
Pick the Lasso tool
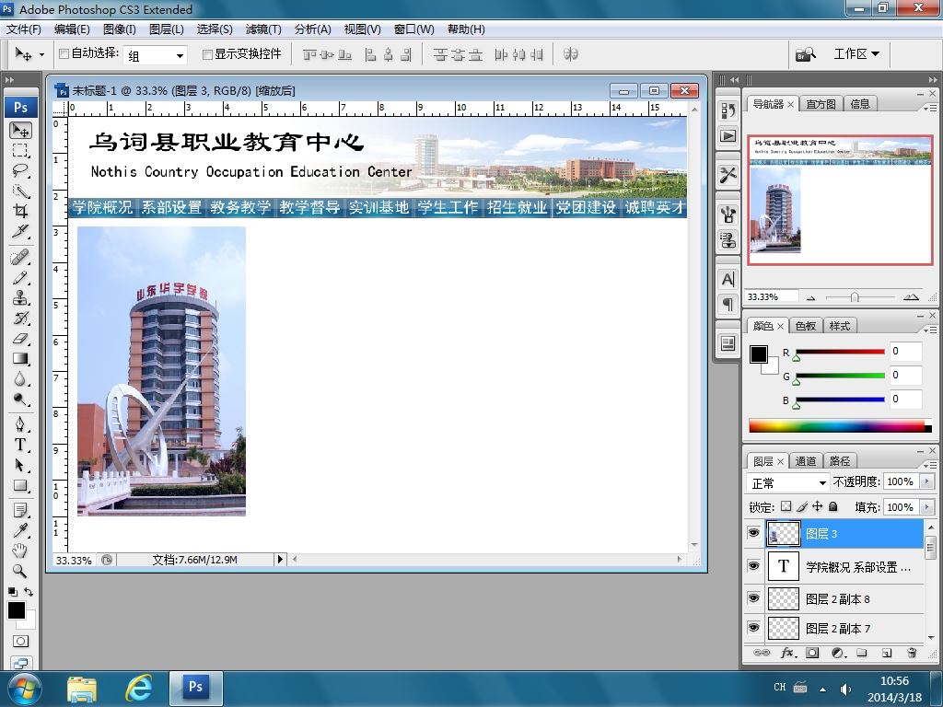coord(20,170)
